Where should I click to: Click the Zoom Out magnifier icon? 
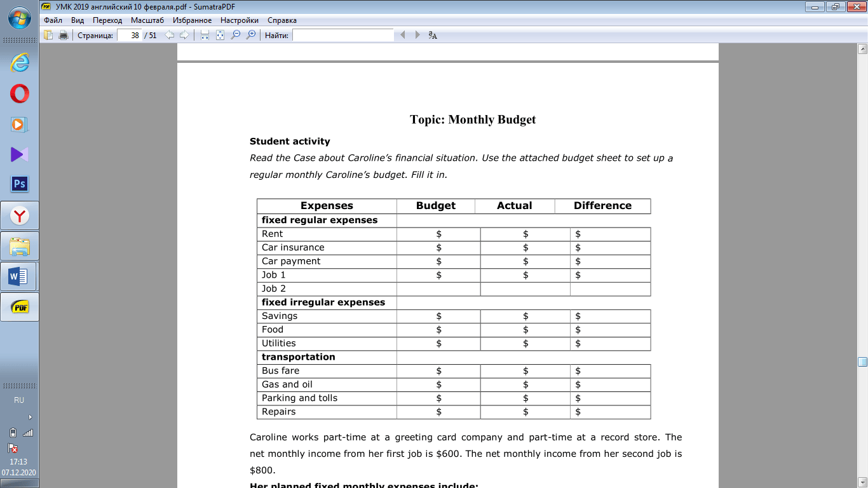235,36
